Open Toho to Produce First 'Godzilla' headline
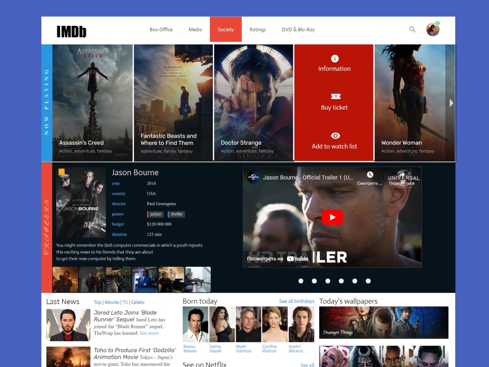The width and height of the screenshot is (489, 367). click(135, 353)
